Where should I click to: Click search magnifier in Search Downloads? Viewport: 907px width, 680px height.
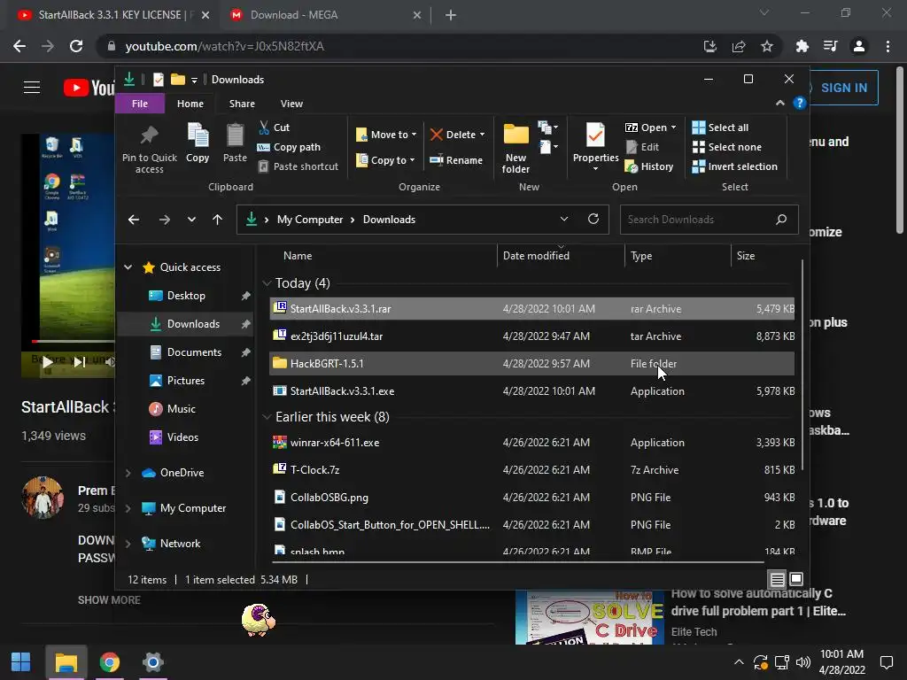(781, 220)
